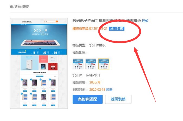Click the X3L phone banner in preview
The width and height of the screenshot is (183, 121).
39,37
